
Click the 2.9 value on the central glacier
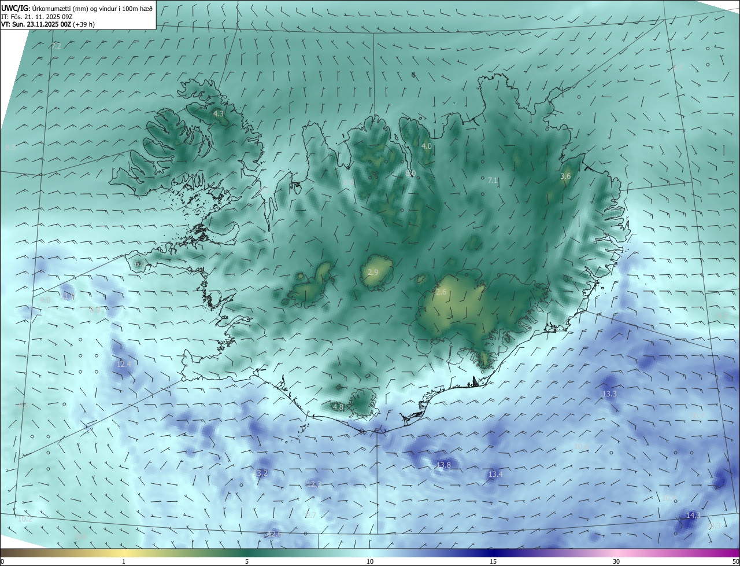coord(373,272)
